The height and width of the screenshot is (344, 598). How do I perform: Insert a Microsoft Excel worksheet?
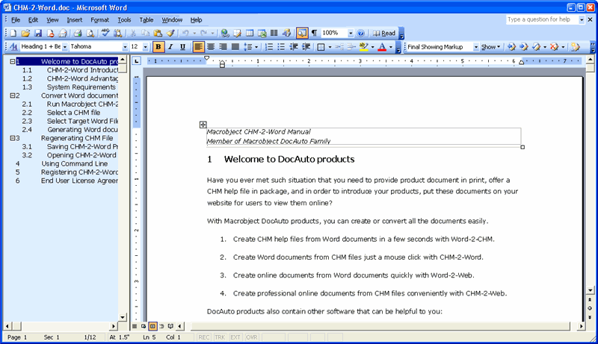click(x=262, y=34)
